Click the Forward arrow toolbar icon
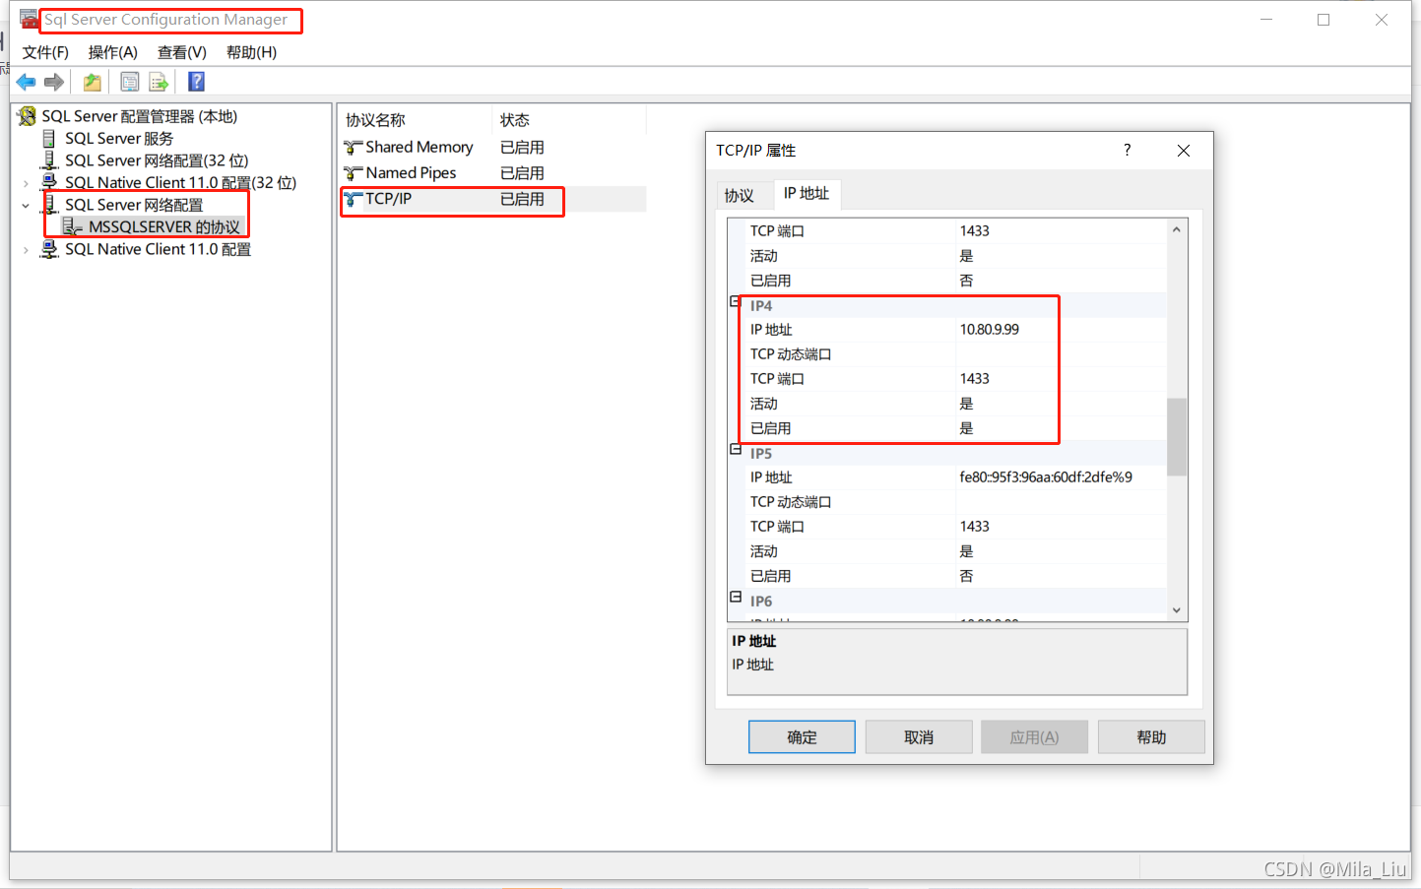Image resolution: width=1421 pixels, height=889 pixels. pyautogui.click(x=54, y=82)
